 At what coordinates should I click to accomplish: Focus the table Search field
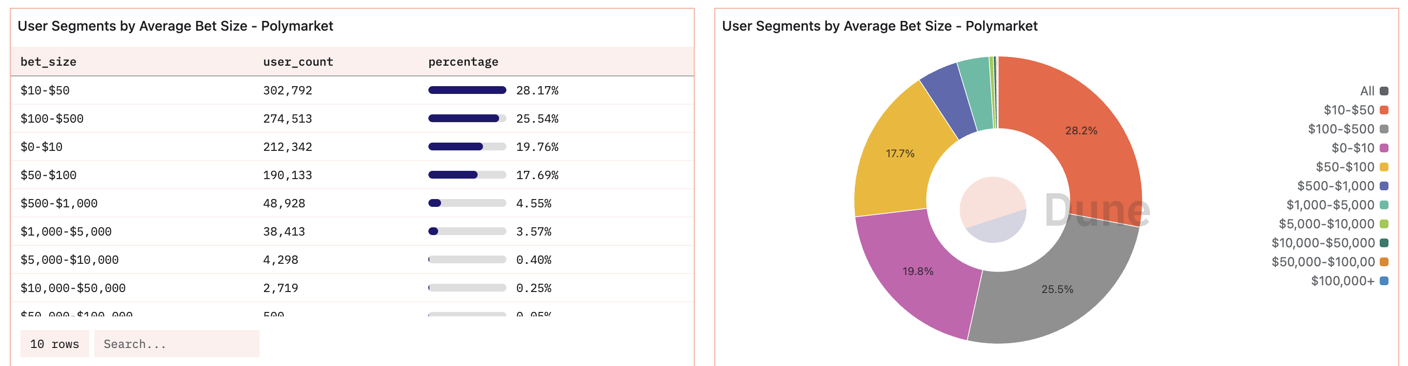(x=176, y=344)
